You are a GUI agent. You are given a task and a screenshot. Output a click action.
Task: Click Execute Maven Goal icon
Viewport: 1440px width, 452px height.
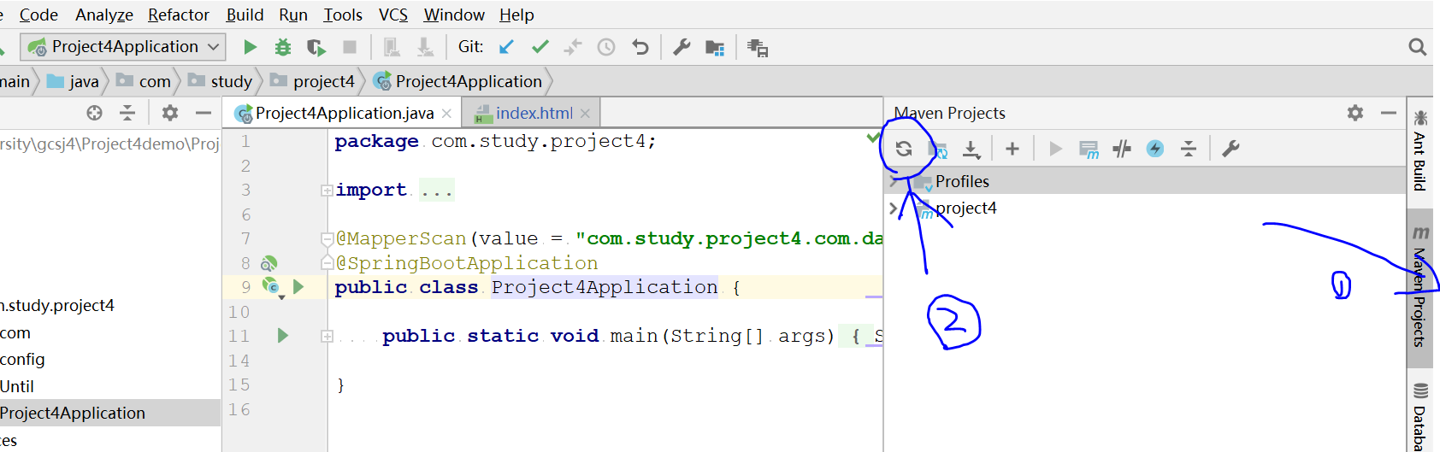1089,150
